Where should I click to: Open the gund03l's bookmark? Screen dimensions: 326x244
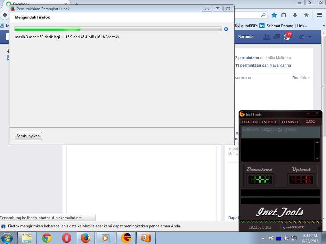coord(246,26)
